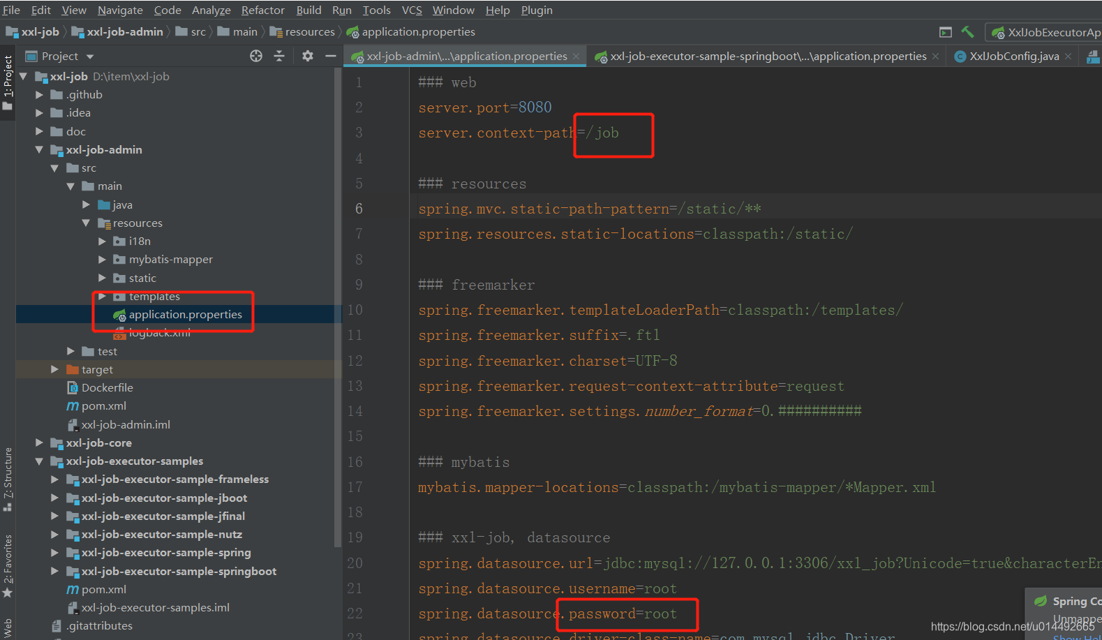Expand the doc folder
Screen dimensions: 1102x640
(x=39, y=131)
